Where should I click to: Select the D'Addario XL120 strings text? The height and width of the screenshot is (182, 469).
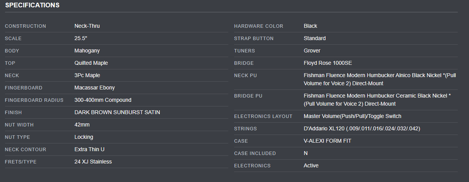point(362,128)
